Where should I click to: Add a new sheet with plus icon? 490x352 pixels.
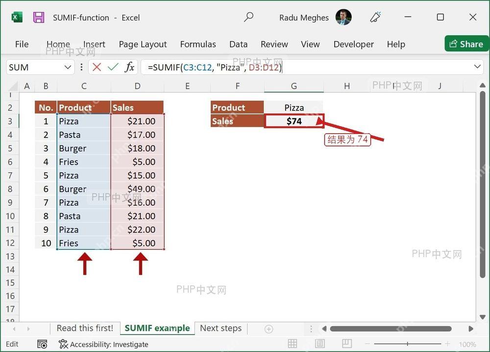[x=269, y=329]
